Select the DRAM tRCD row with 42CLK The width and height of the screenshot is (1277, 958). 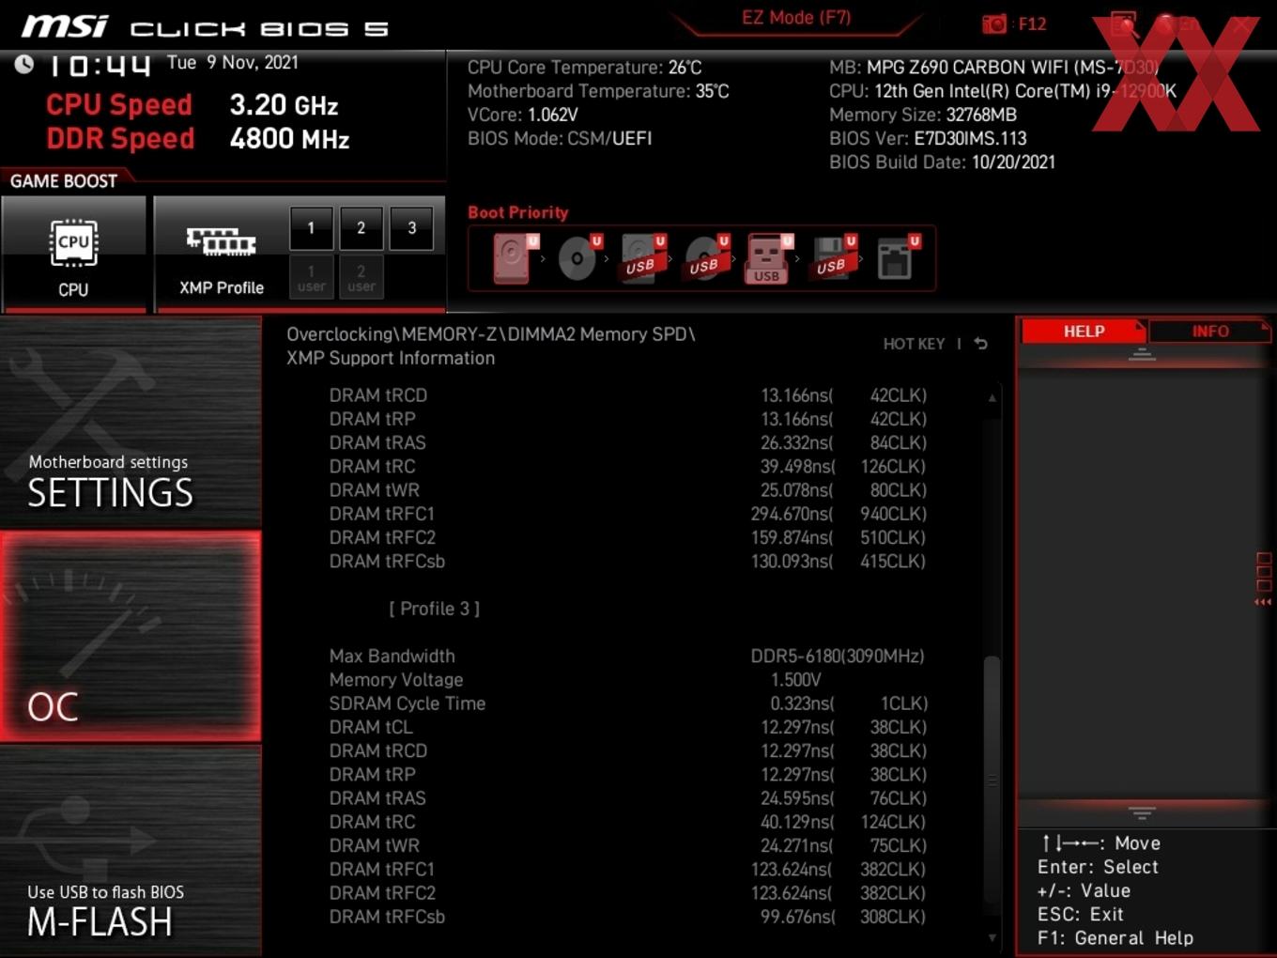click(x=628, y=395)
